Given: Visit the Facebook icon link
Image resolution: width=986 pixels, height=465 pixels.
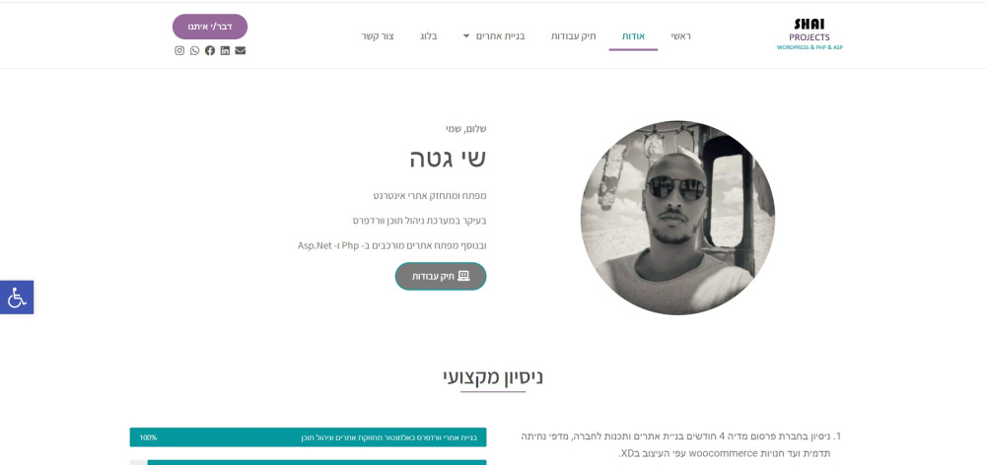Looking at the screenshot, I should (x=209, y=51).
